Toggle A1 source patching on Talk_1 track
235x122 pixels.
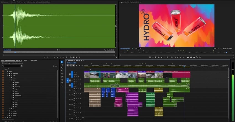(x=67, y=80)
